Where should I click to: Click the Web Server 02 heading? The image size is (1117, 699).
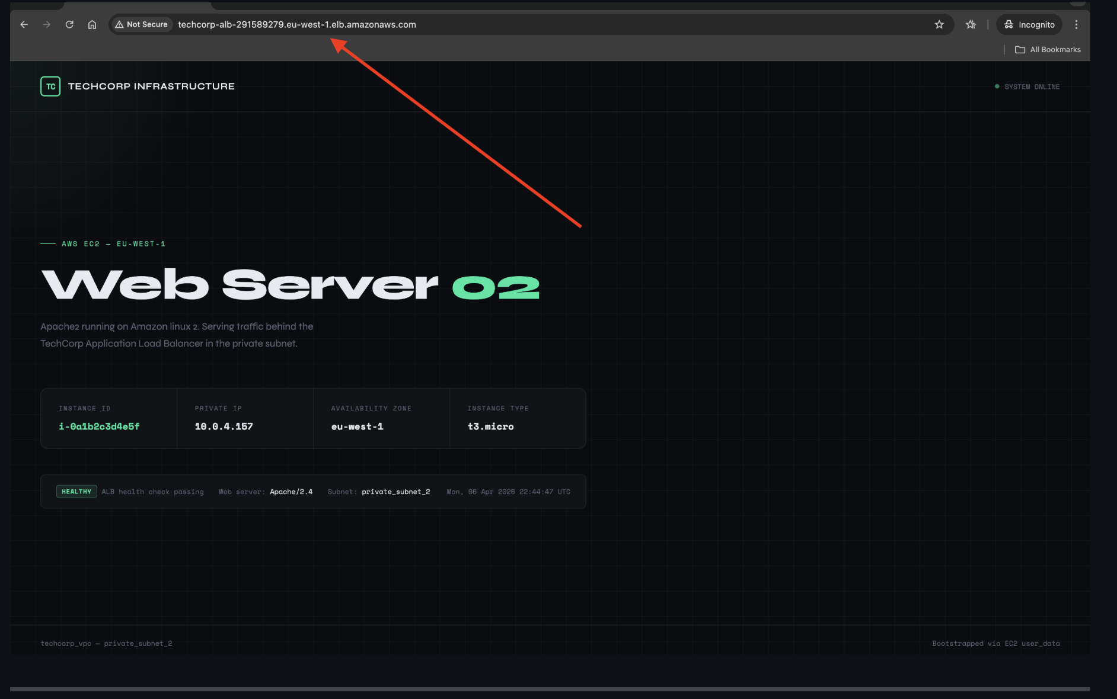click(x=291, y=284)
